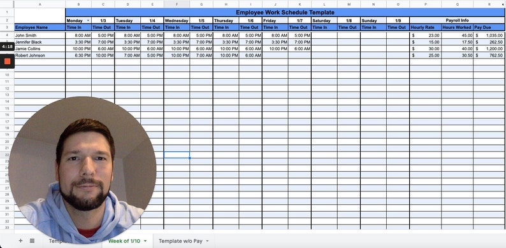This screenshot has width=506, height=248.
Task: Click Jennifer Black's 15.00 hourly rate cell
Action: click(x=425, y=42)
